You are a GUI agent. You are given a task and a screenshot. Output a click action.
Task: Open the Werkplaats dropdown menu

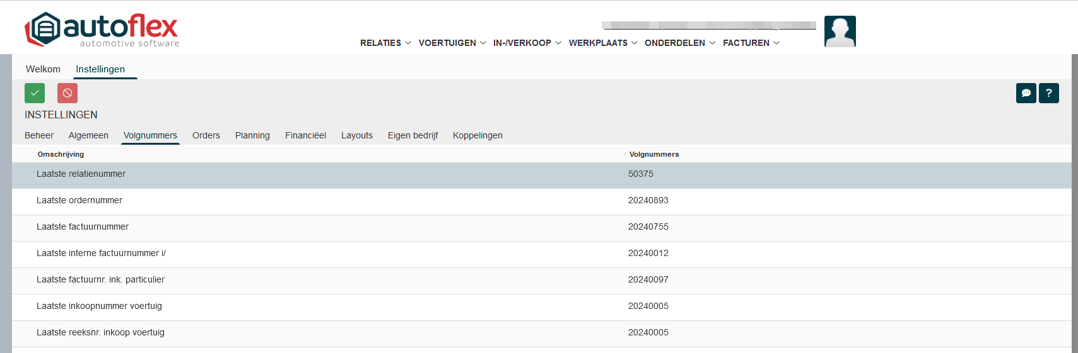tap(602, 43)
